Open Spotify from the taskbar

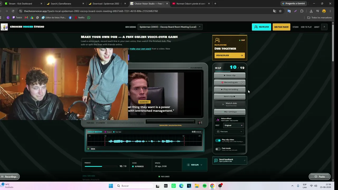[204, 186]
